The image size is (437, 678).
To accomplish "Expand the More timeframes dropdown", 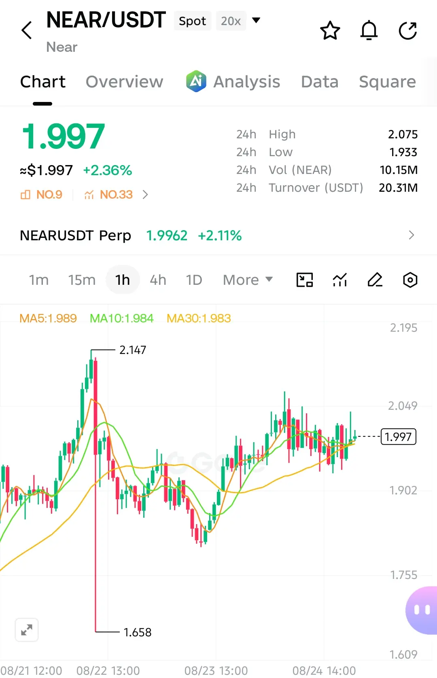I will (x=248, y=280).
